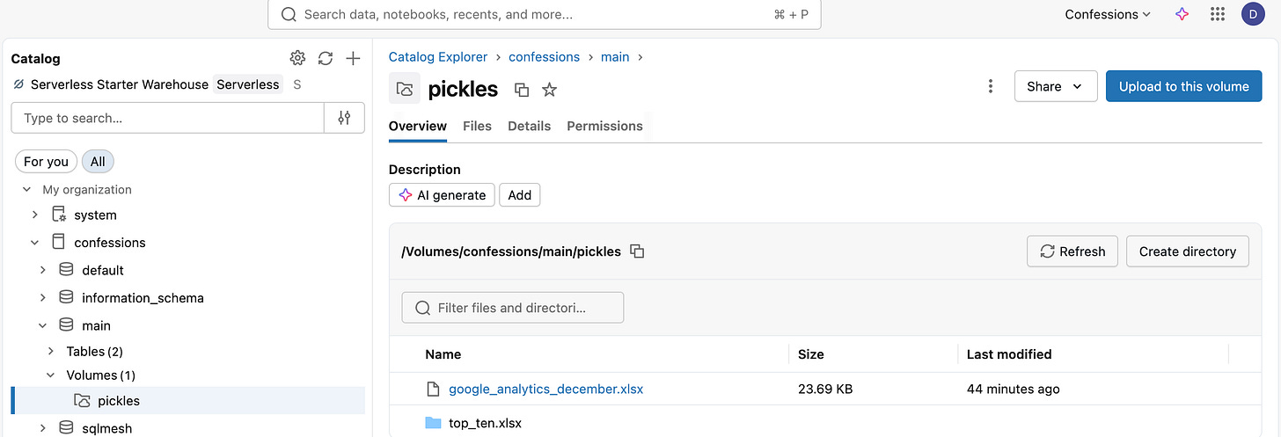Select the All filter pill
1281x437 pixels.
[x=98, y=161]
